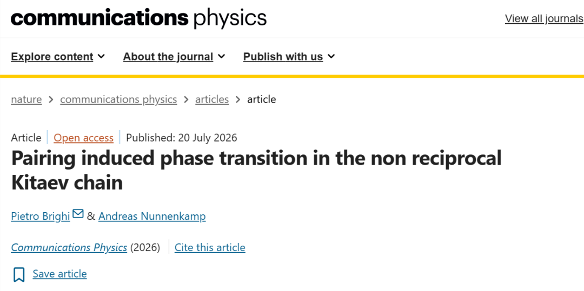Click the chevron arrow next to About the journal
Image resolution: width=584 pixels, height=291 pixels.
point(221,57)
